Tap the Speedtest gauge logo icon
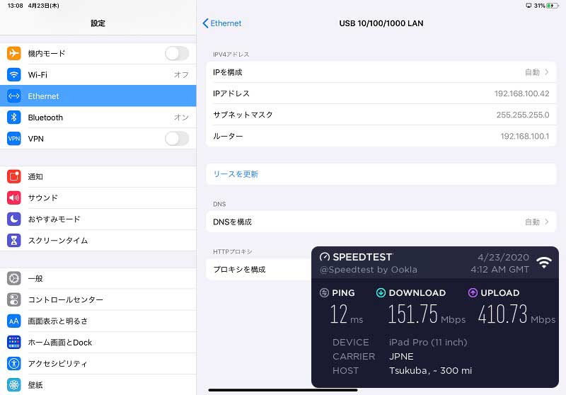The height and width of the screenshot is (395, 566). (x=325, y=257)
